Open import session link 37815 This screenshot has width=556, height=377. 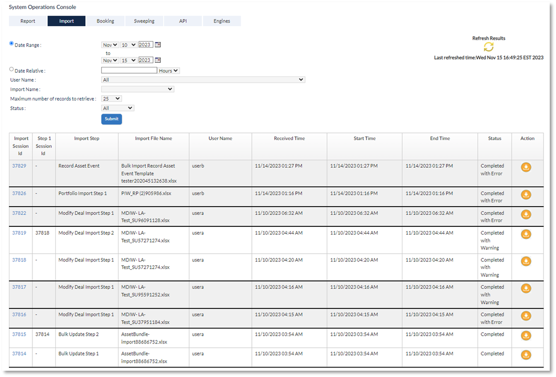pos(19,335)
